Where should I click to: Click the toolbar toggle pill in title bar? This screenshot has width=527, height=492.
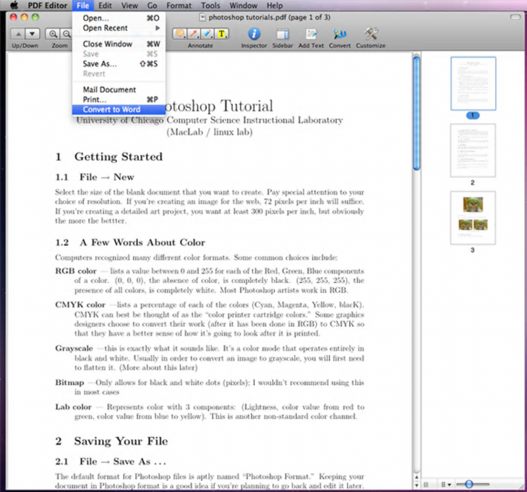(515, 17)
